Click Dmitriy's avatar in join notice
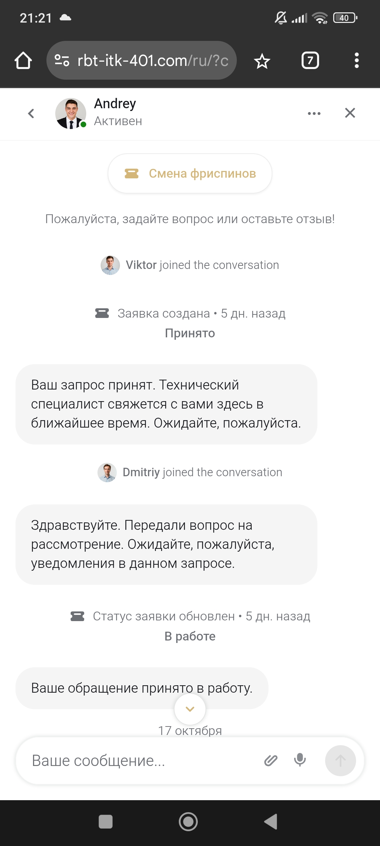The width and height of the screenshot is (380, 846). pyautogui.click(x=107, y=472)
